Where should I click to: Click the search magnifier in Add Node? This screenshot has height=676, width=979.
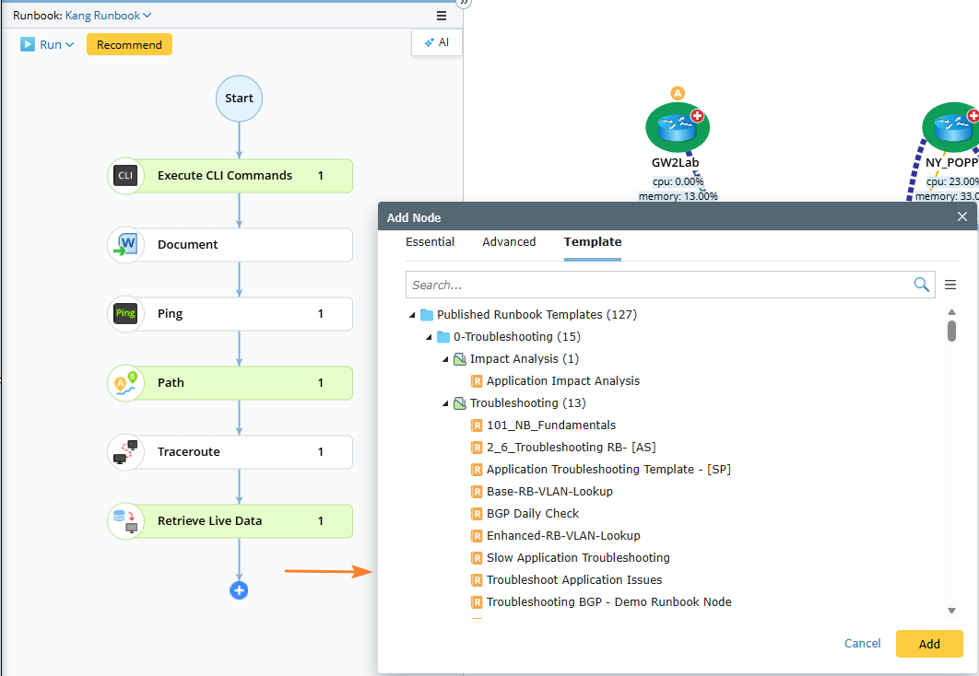[x=921, y=285]
